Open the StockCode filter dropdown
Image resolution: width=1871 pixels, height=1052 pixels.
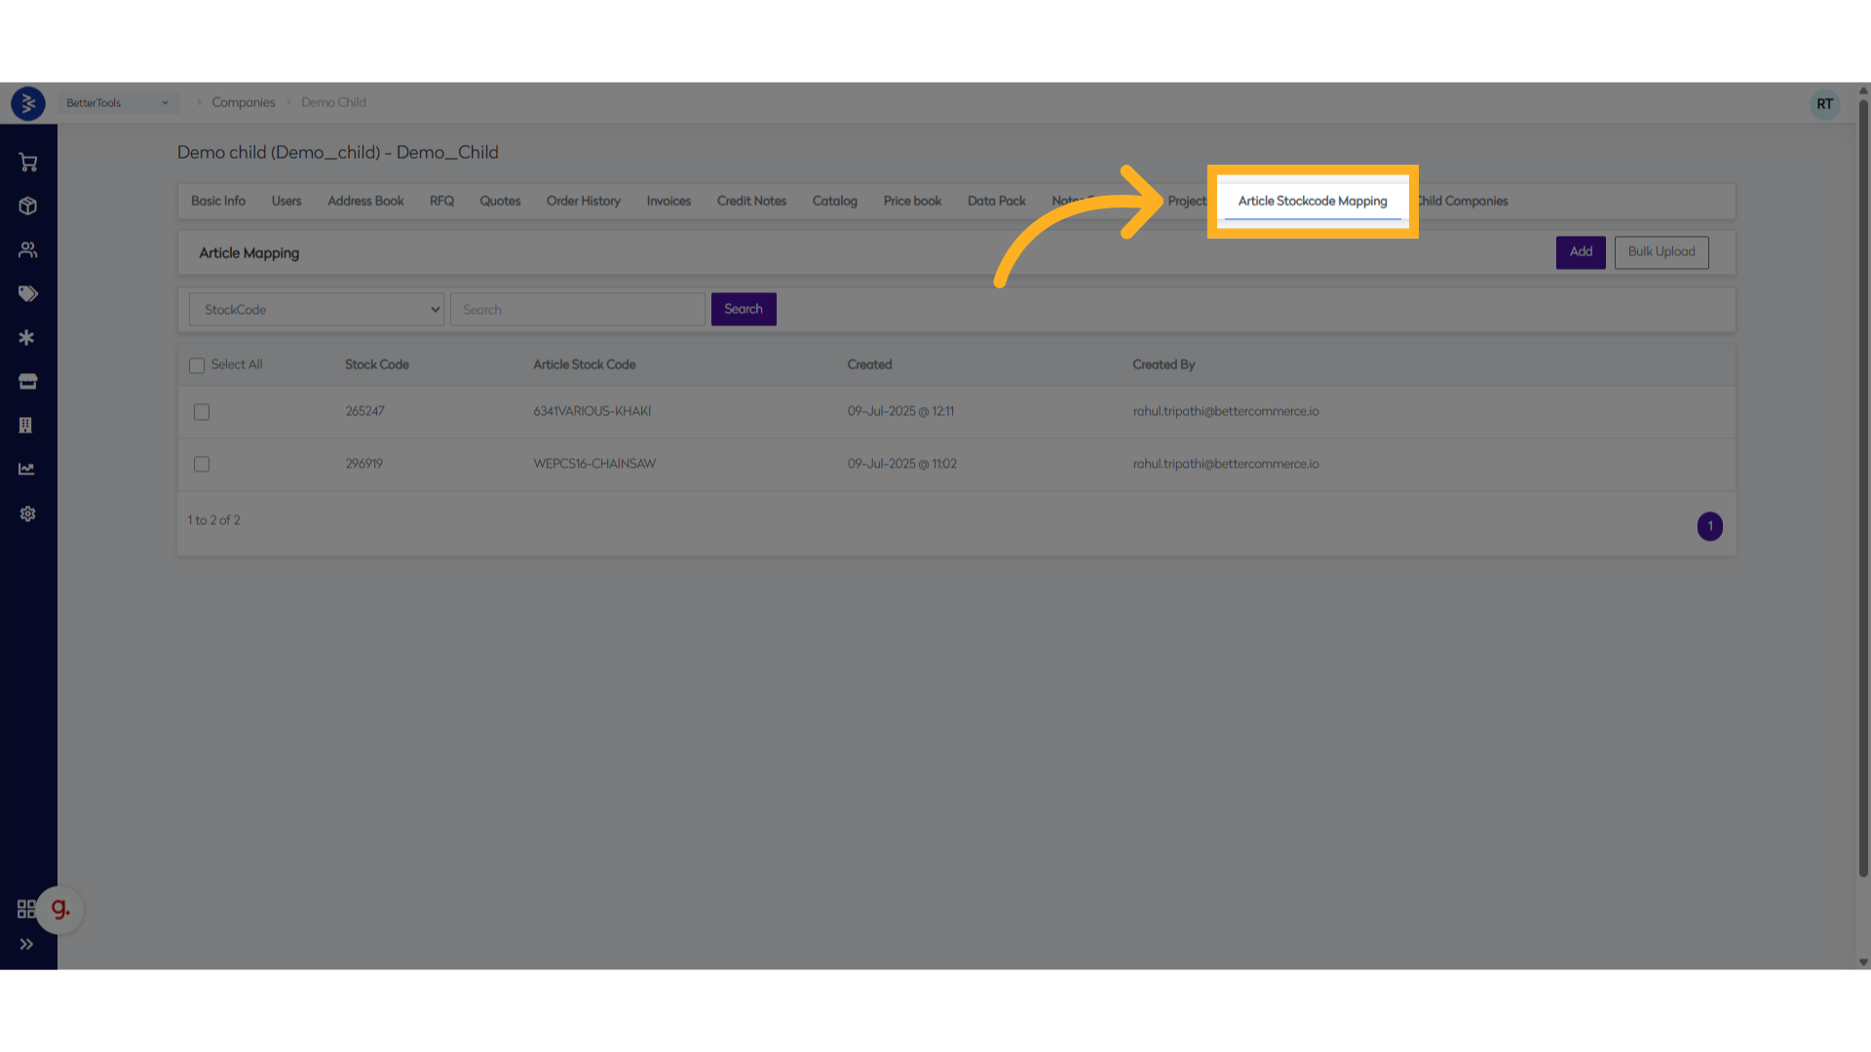316,310
